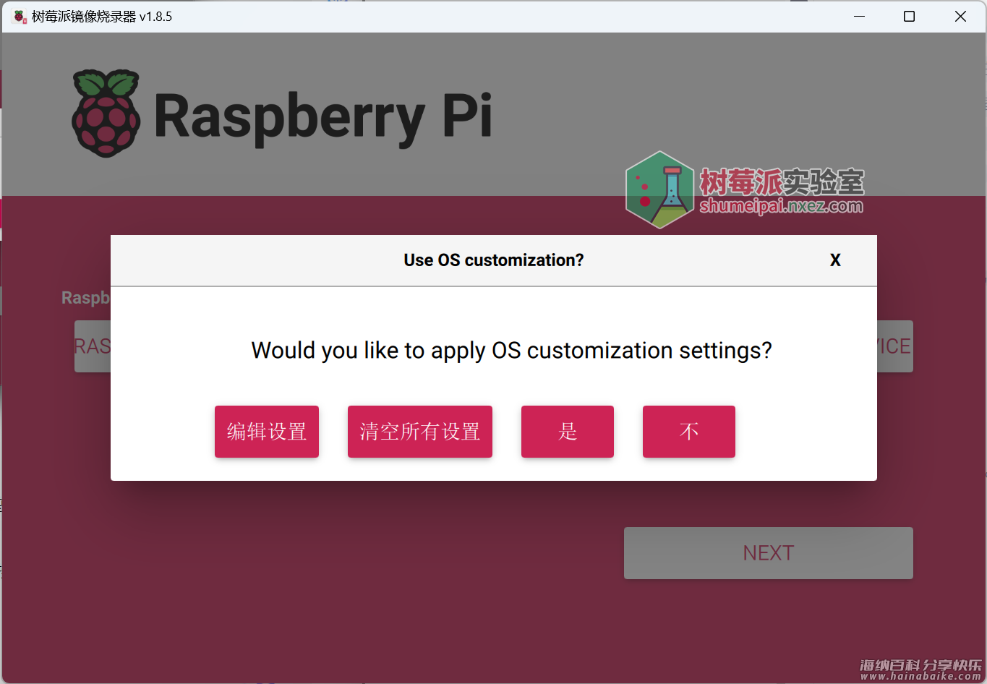Close the 树莓派镜像烧录器 window
987x684 pixels.
(x=960, y=16)
